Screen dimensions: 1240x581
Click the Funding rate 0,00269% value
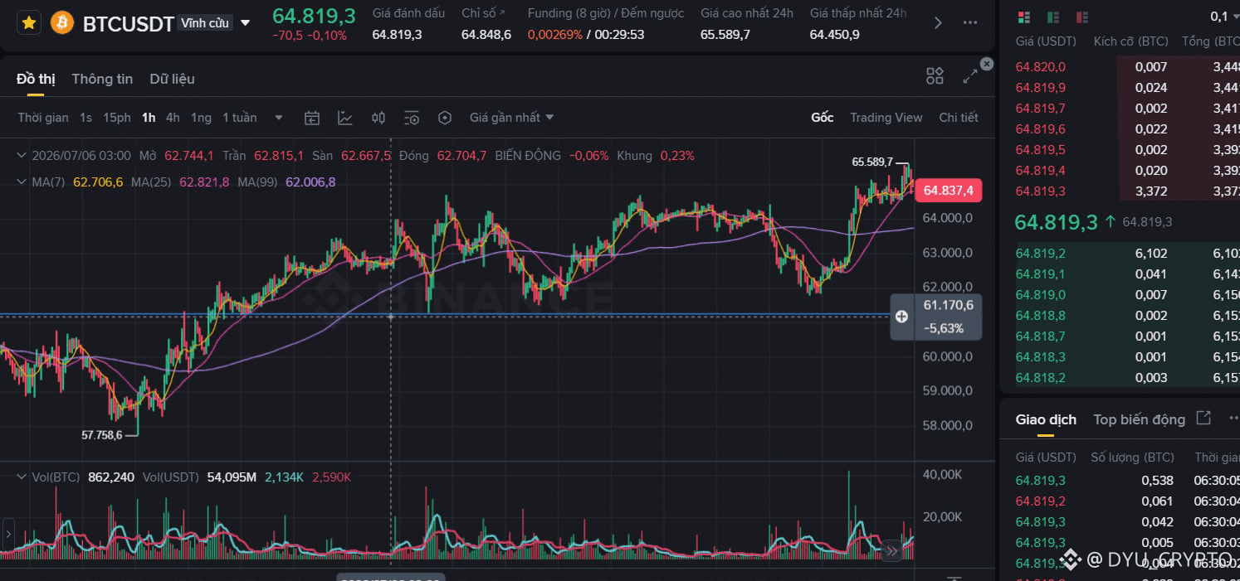point(554,35)
